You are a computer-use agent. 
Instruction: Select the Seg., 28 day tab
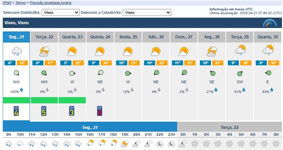tap(212, 37)
